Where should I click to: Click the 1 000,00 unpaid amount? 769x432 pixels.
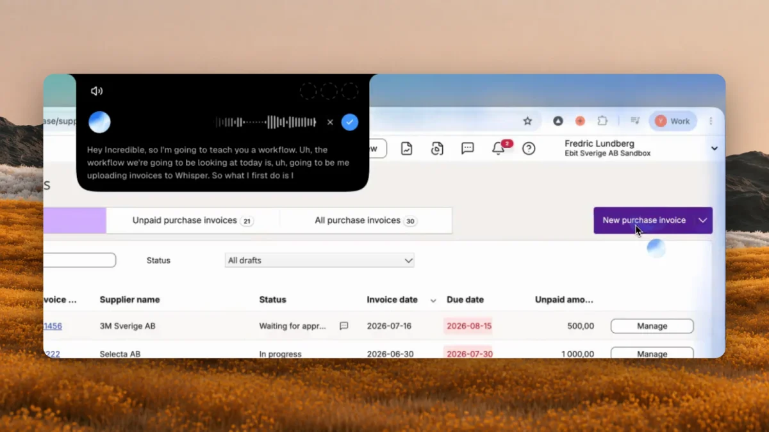point(577,354)
